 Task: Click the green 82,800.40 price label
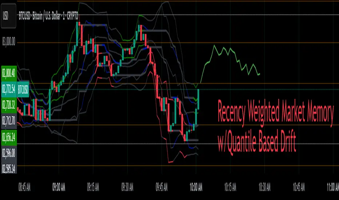click(9, 73)
